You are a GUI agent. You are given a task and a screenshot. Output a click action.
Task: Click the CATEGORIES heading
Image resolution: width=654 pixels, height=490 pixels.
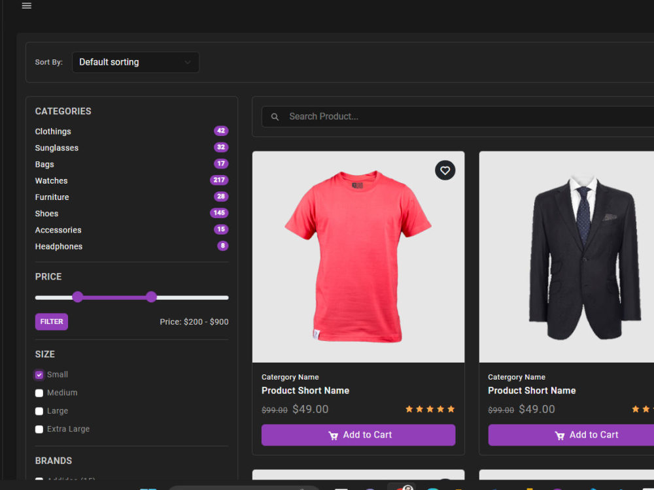pos(63,111)
